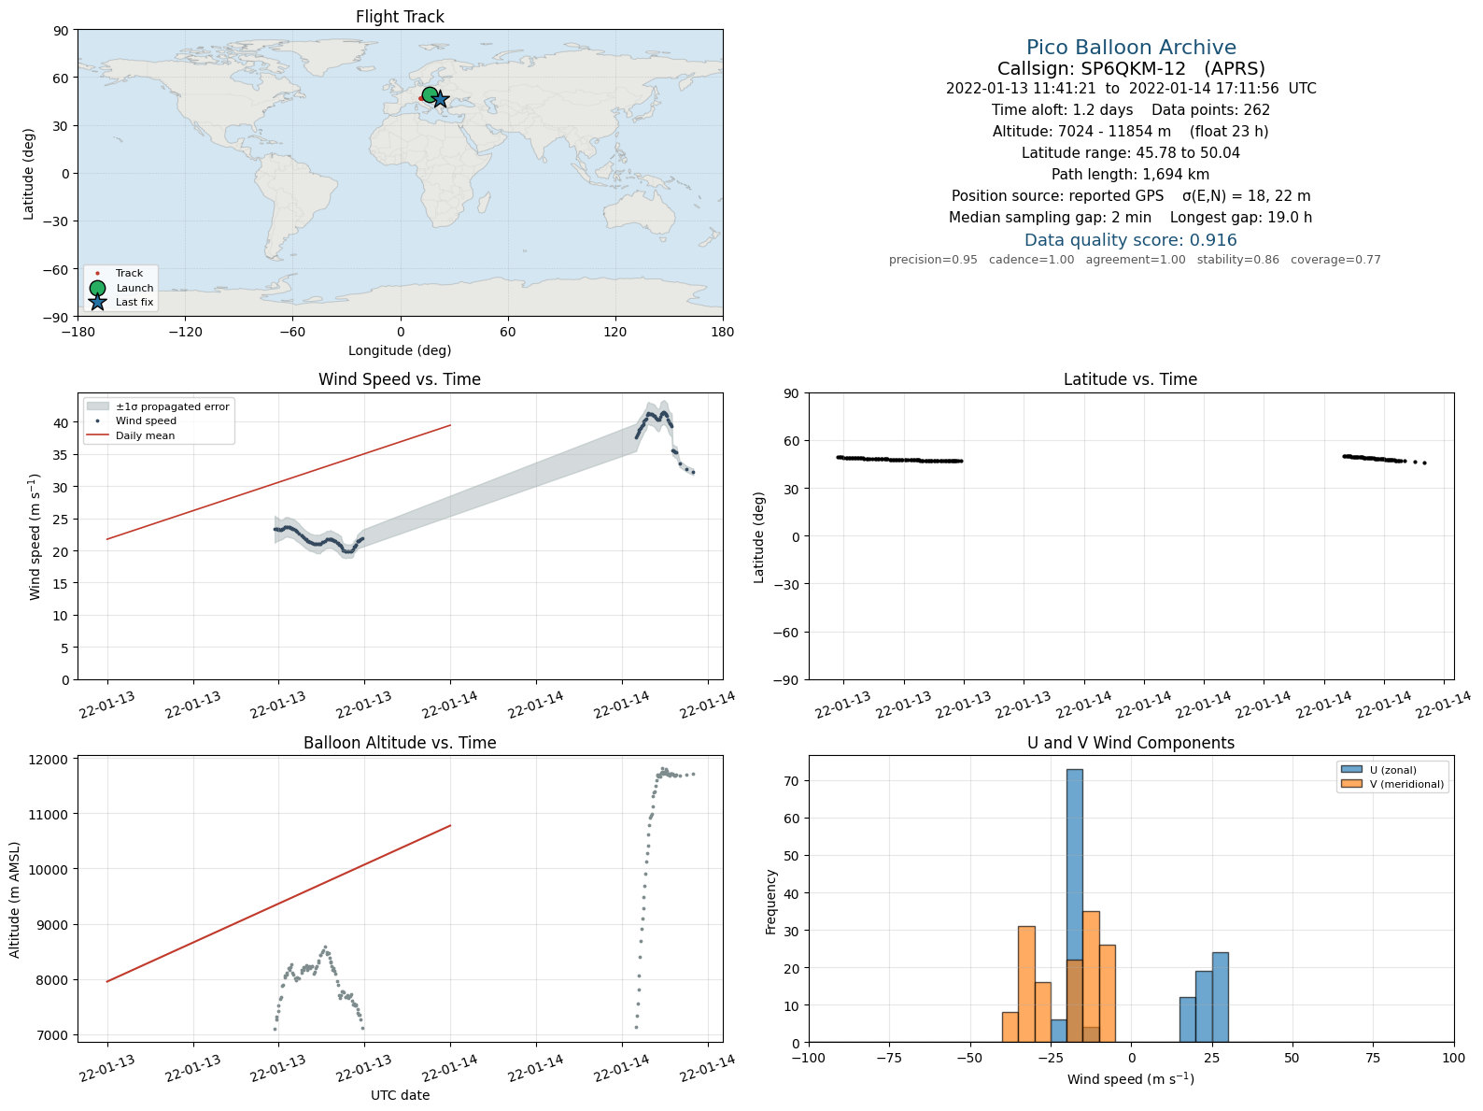Click the "U and V Wind Components" title
This screenshot has height=1111, width=1483.
[1131, 743]
